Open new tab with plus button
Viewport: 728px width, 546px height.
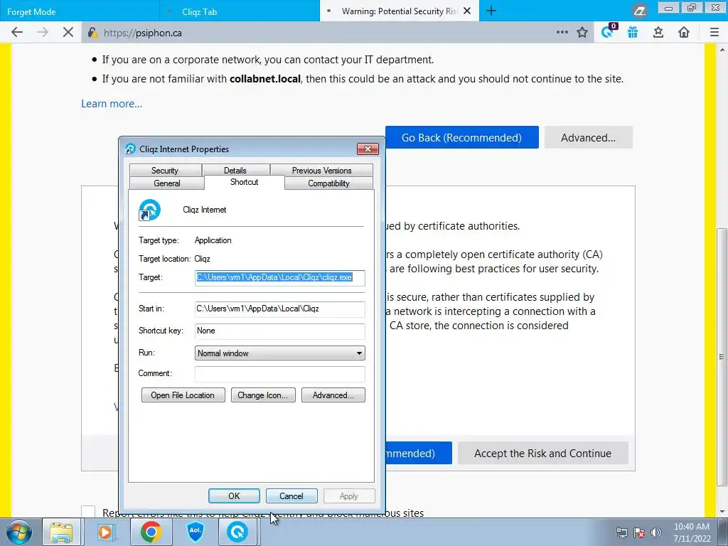(491, 11)
